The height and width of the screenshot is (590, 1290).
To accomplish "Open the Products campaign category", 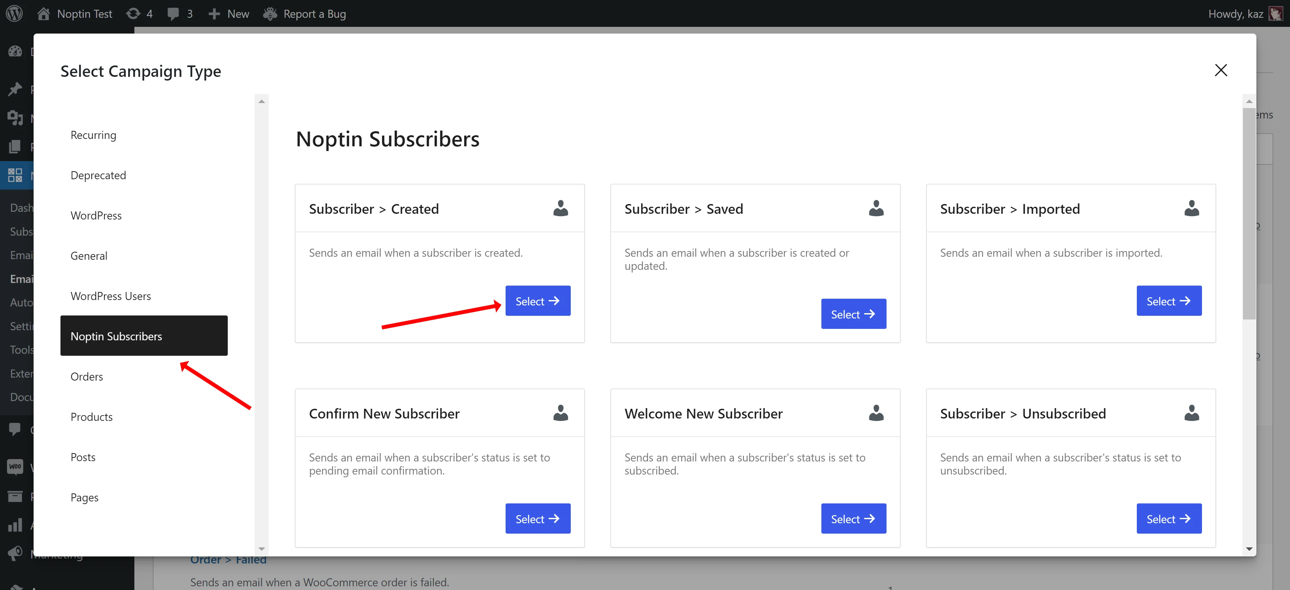I will point(144,416).
